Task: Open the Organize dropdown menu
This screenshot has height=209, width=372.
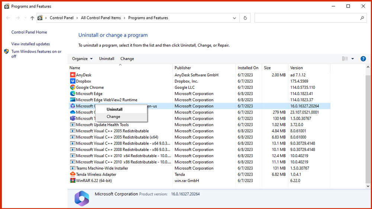Action: (x=82, y=59)
